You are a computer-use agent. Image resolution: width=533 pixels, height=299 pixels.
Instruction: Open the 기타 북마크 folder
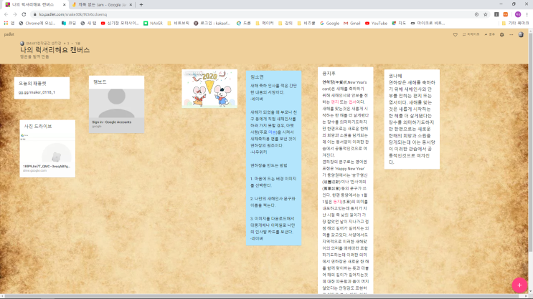pyautogui.click(x=515, y=23)
